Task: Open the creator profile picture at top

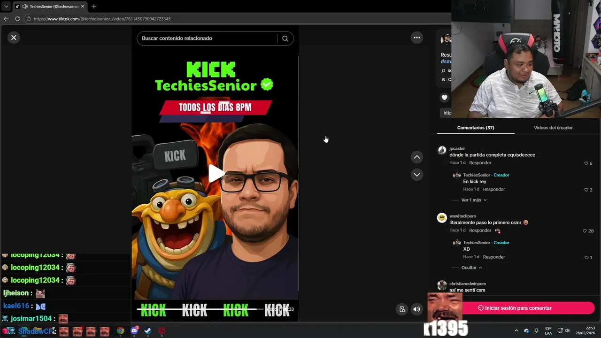Action: [x=446, y=39]
